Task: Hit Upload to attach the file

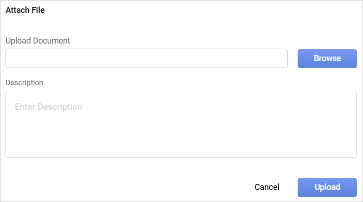Action: pyautogui.click(x=327, y=187)
